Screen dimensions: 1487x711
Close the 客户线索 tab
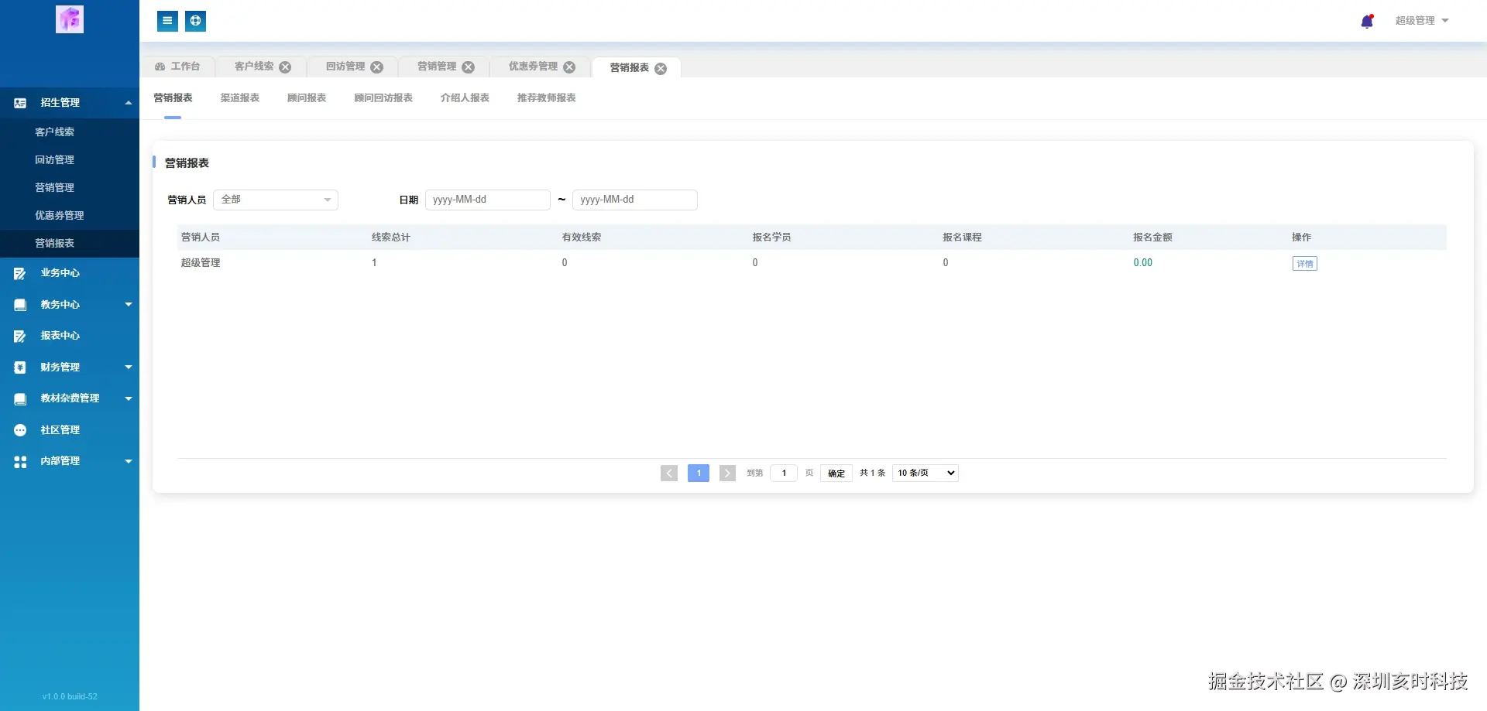click(x=285, y=67)
